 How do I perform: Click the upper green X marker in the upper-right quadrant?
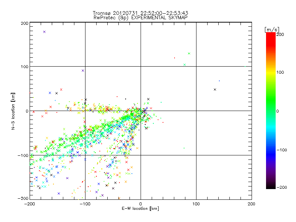click(x=189, y=53)
